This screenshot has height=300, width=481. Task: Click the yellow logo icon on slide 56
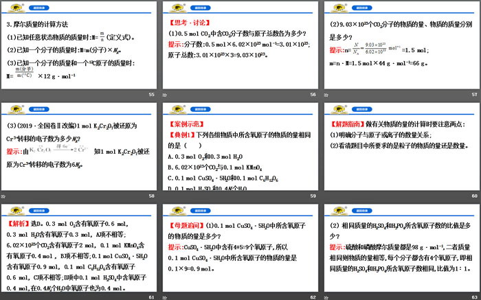coord(177,8)
